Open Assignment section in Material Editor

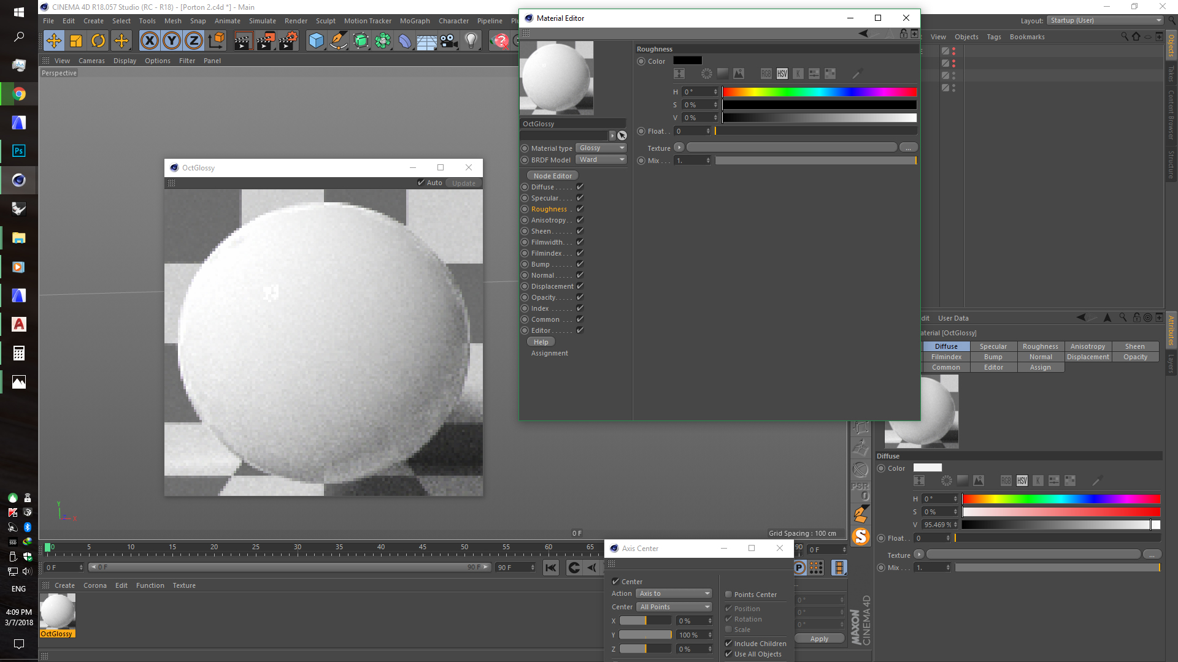(x=550, y=353)
